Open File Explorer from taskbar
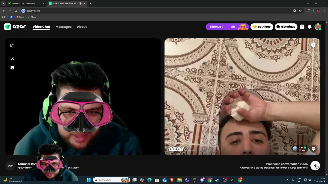The width and height of the screenshot is (328, 184). (179, 180)
